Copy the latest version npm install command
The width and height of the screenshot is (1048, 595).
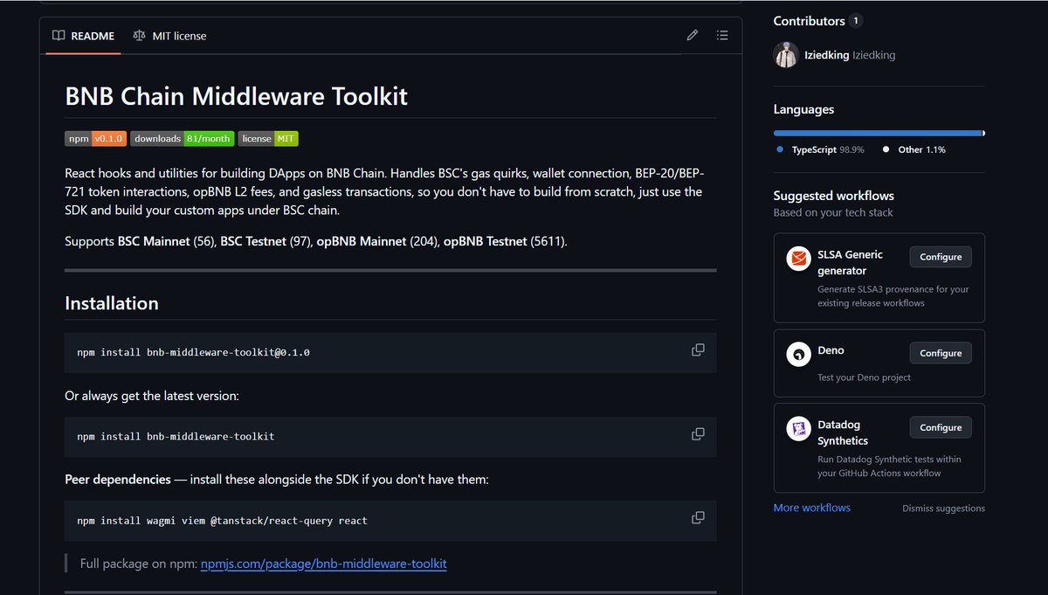point(698,434)
